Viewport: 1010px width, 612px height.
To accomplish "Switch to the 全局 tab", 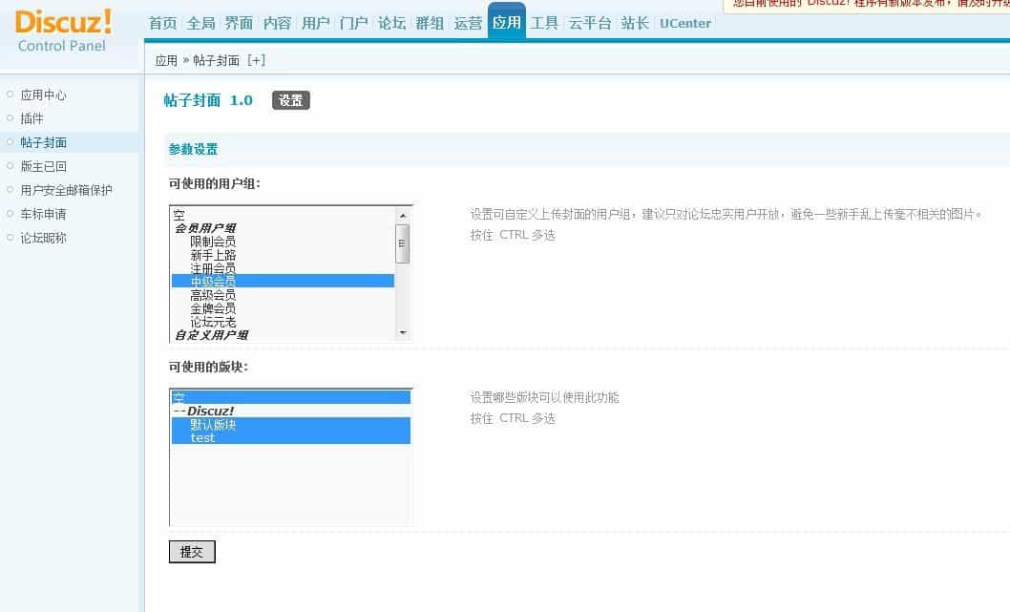I will click(x=200, y=23).
